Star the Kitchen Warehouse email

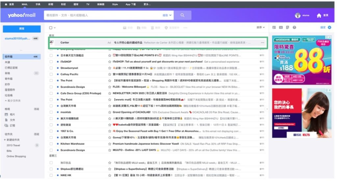point(110,144)
